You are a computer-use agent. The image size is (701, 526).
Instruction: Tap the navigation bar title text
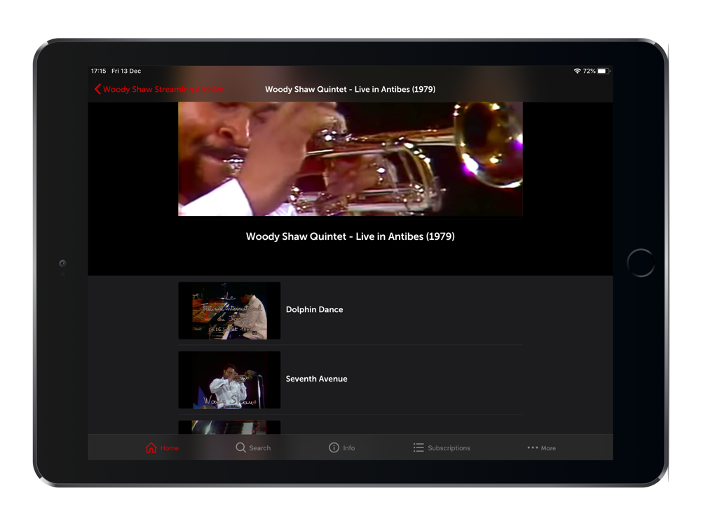(x=350, y=90)
